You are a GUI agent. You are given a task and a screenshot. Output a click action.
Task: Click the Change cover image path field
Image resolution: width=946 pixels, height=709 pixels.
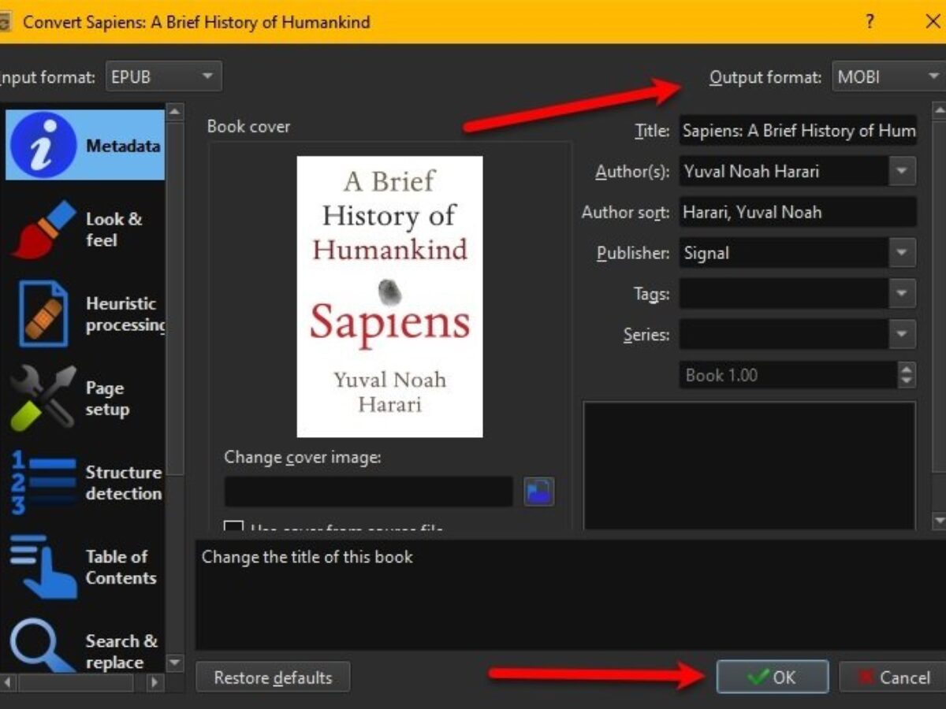369,492
